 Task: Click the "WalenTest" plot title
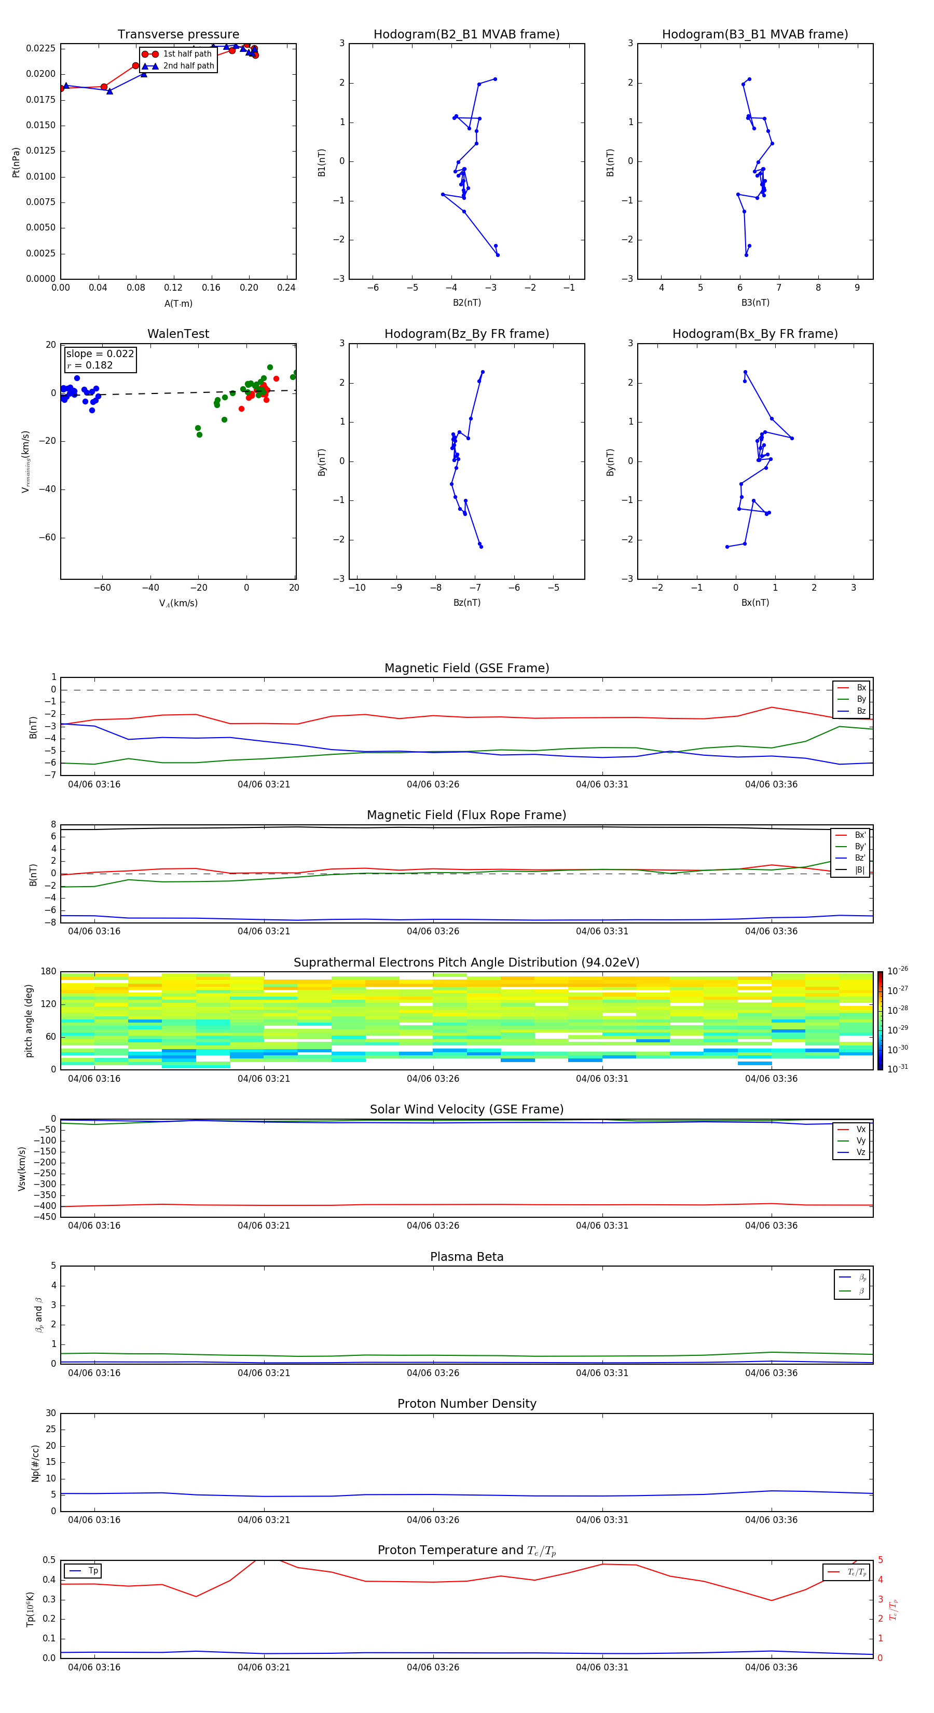coord(178,334)
